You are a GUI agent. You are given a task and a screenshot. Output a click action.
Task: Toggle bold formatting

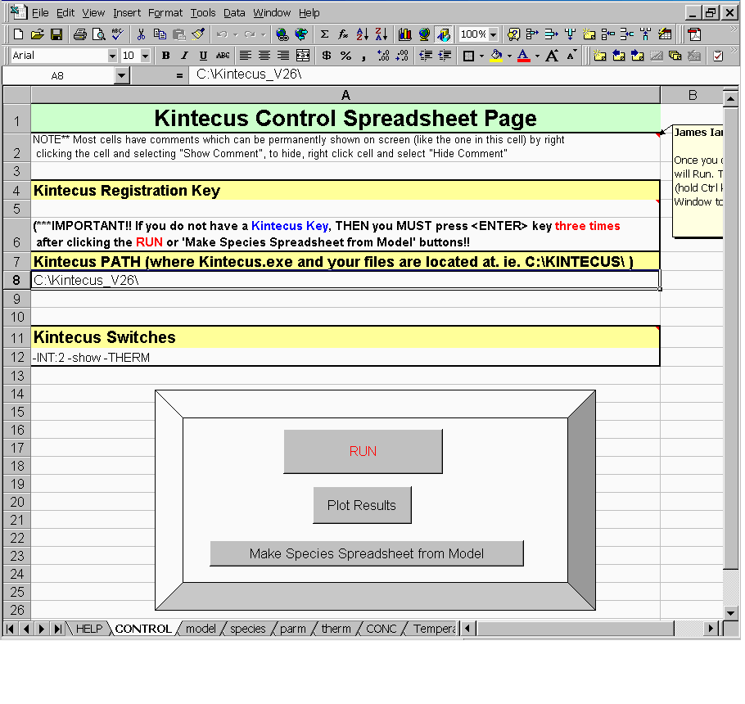166,56
